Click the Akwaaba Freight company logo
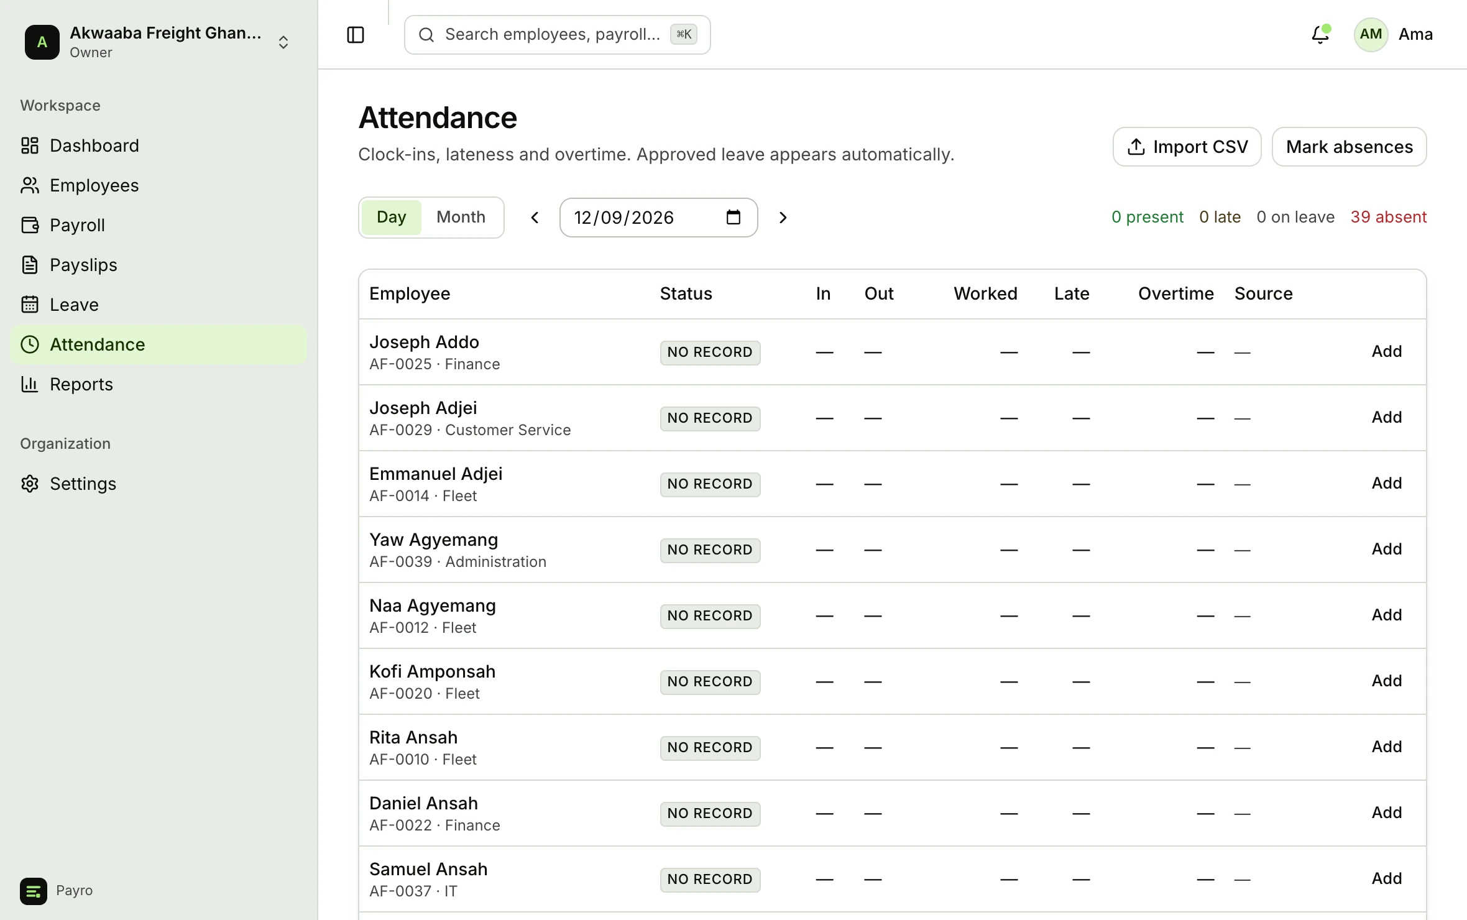Image resolution: width=1467 pixels, height=920 pixels. 42,42
